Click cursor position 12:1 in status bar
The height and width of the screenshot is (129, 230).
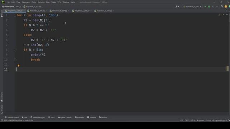[181, 120]
